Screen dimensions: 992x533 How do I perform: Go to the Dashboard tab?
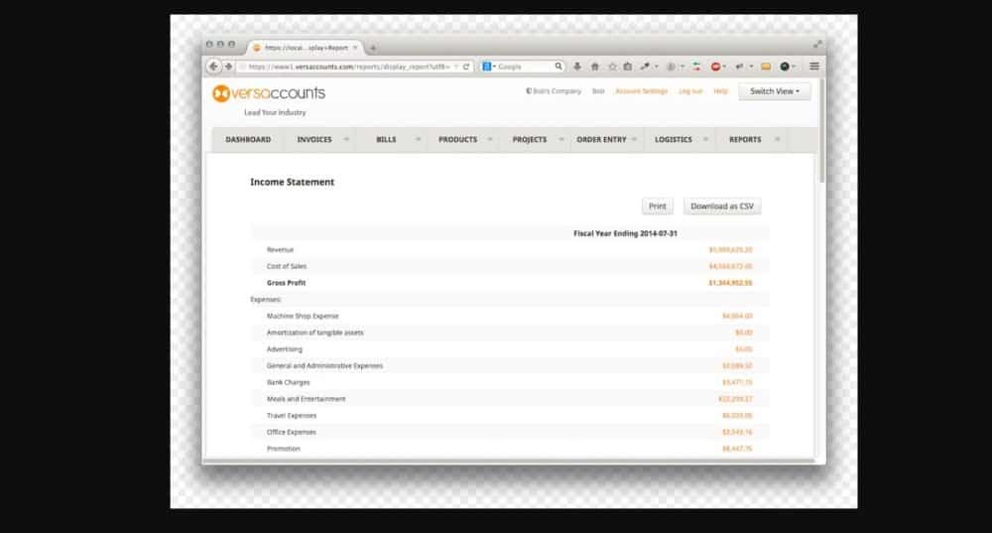click(248, 140)
